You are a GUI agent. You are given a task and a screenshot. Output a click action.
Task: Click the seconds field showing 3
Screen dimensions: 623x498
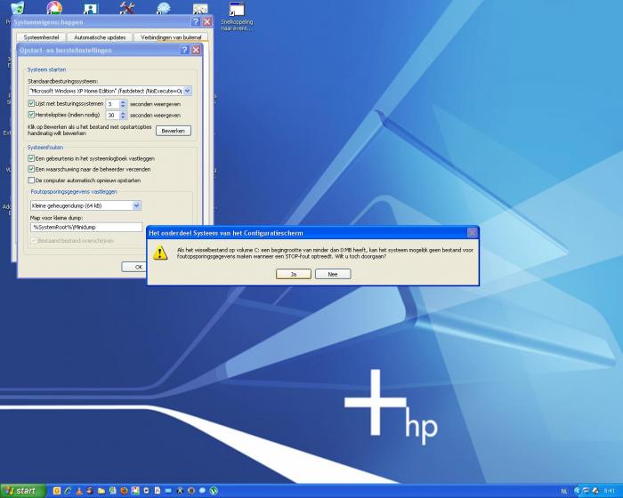113,104
